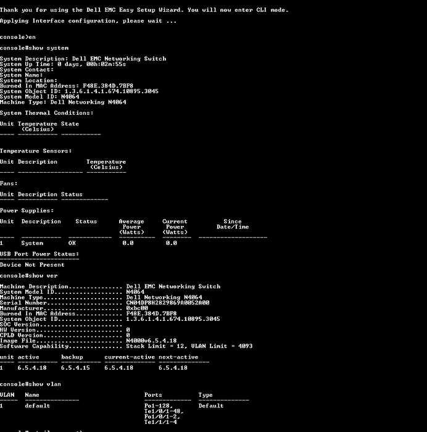Click the 'Te1/0/1-48,' ports entry
Image resolution: width=427 pixels, height=432 pixels.
coord(164,412)
